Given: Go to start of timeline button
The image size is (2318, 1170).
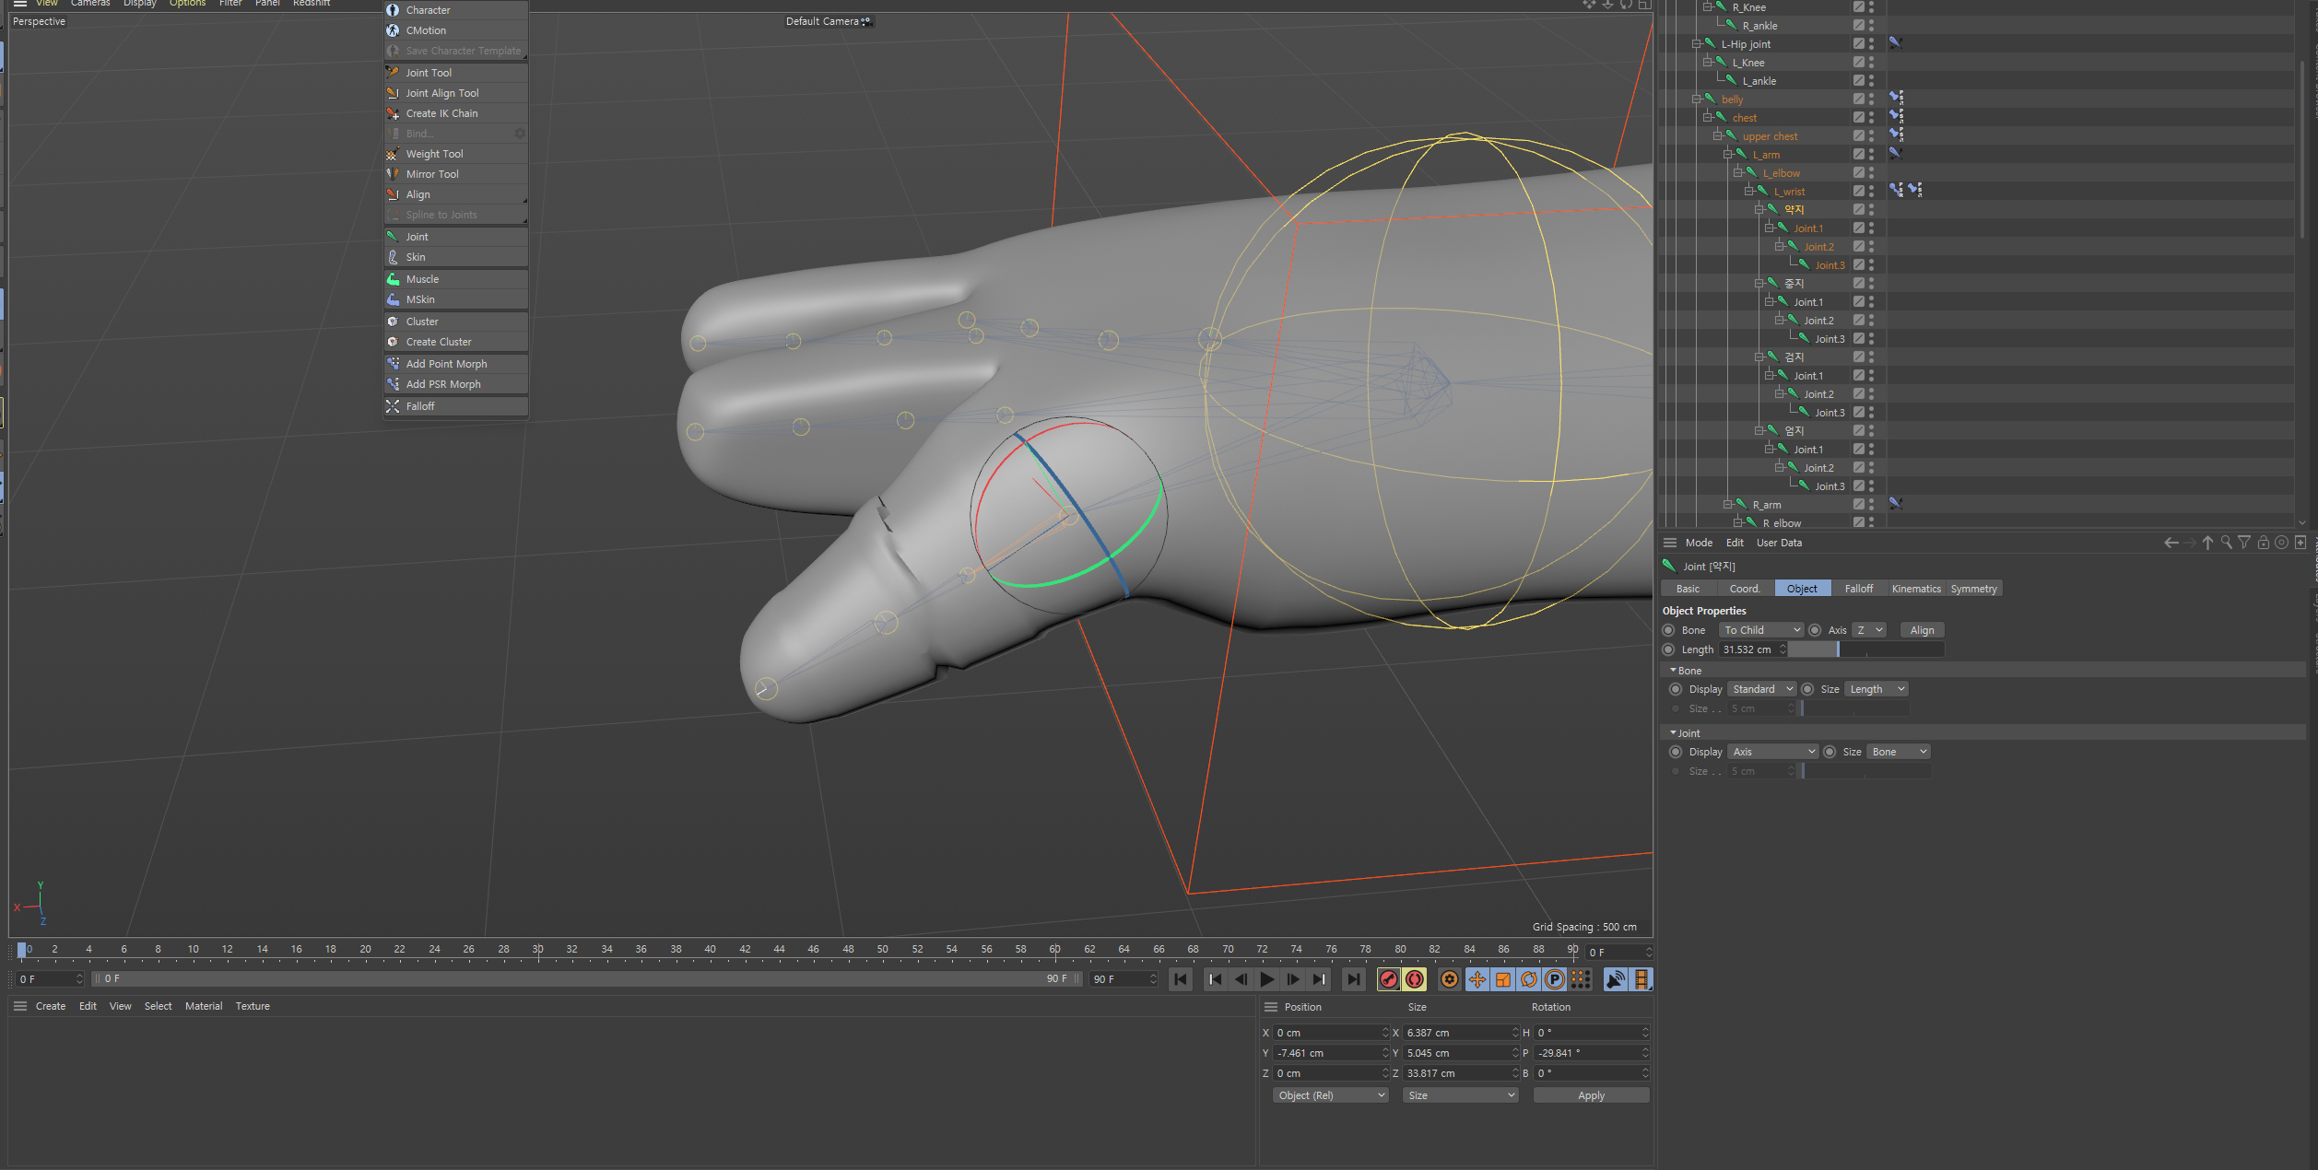Looking at the screenshot, I should tap(1181, 979).
